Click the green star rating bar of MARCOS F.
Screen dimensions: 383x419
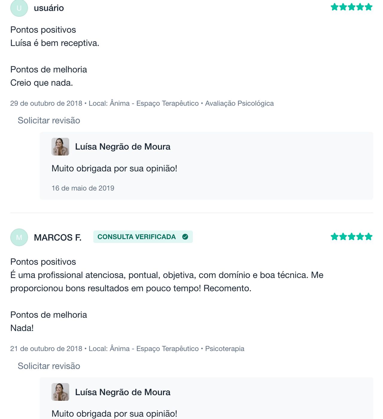point(351,236)
